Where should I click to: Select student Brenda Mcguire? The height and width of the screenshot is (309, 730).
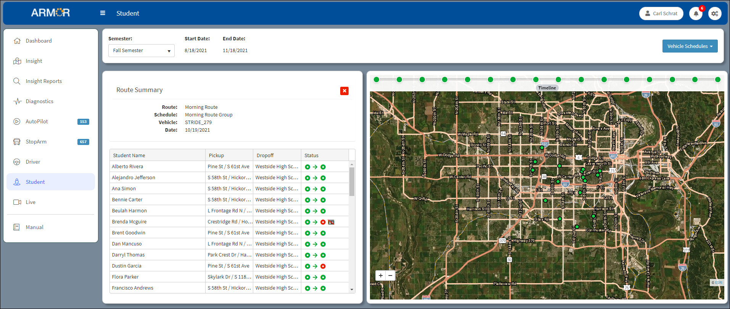tap(229, 222)
